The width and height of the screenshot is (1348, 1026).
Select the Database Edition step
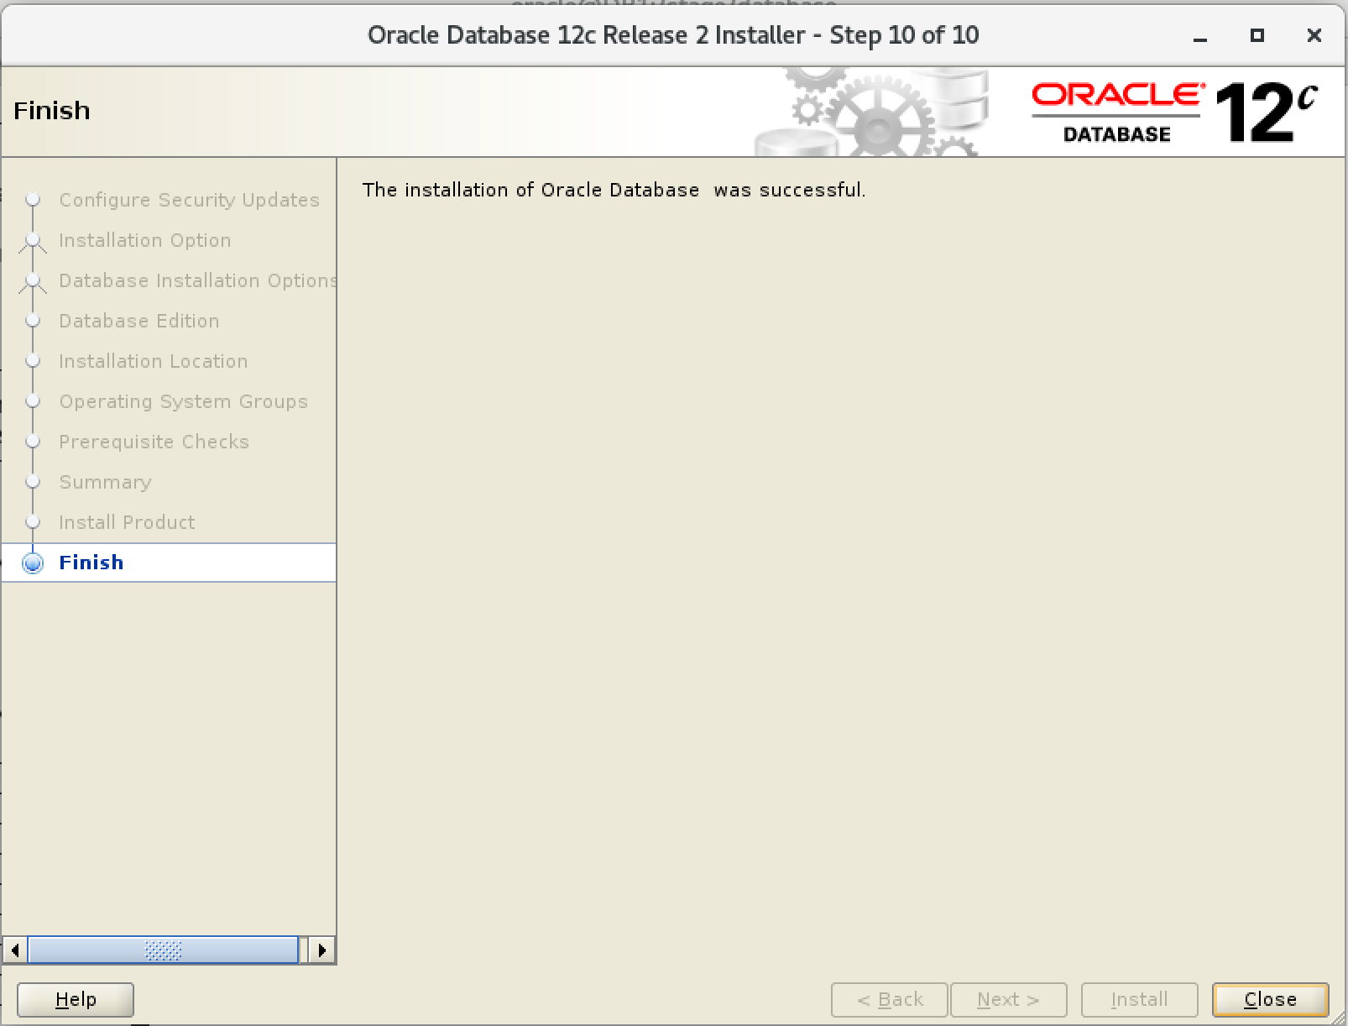pyautogui.click(x=138, y=321)
